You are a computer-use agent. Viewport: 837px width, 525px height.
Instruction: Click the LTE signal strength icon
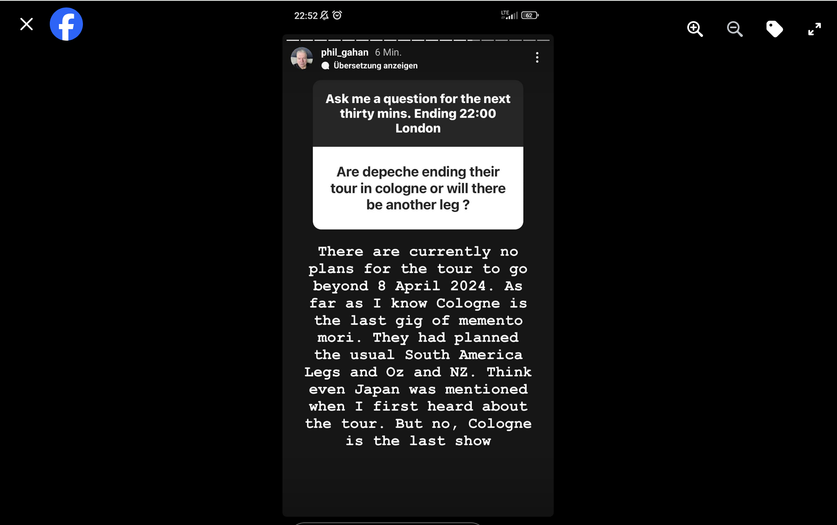pyautogui.click(x=509, y=15)
